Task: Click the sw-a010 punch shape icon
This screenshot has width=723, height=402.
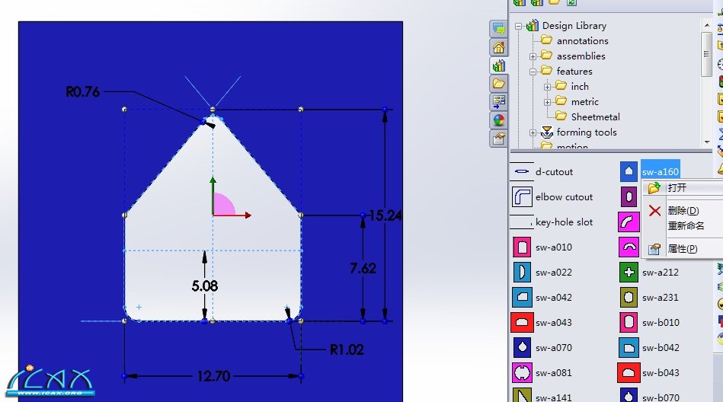Action: [522, 247]
